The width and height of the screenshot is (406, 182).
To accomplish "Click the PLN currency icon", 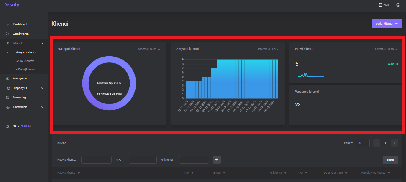I will tap(380, 5).
